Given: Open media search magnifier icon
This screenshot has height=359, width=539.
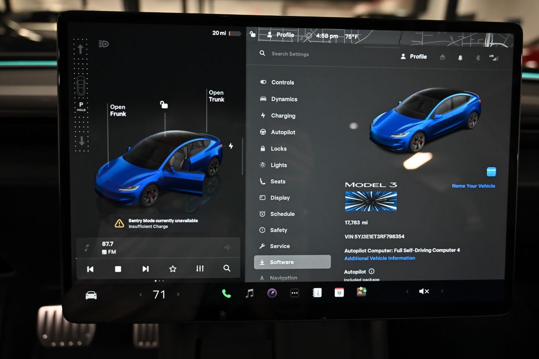Looking at the screenshot, I should [227, 268].
